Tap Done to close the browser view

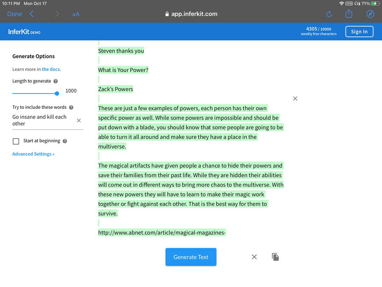(x=14, y=14)
